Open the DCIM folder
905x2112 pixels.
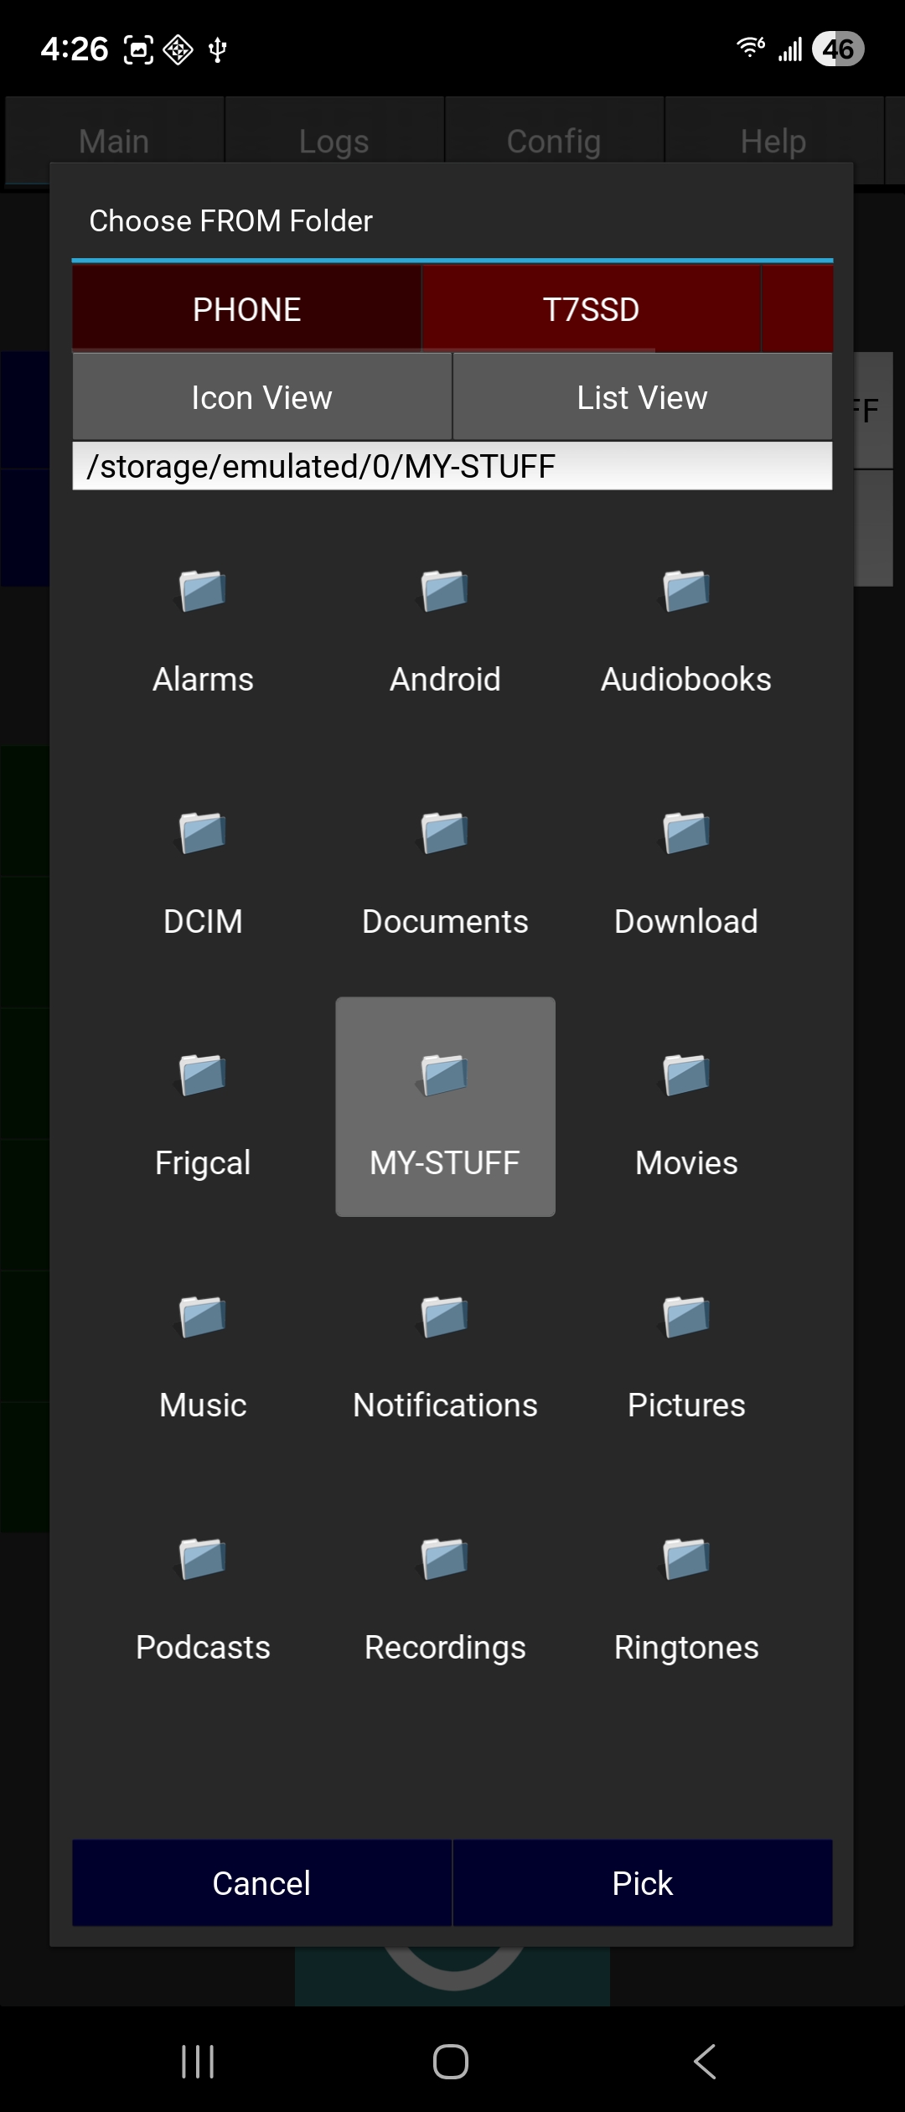tap(203, 872)
